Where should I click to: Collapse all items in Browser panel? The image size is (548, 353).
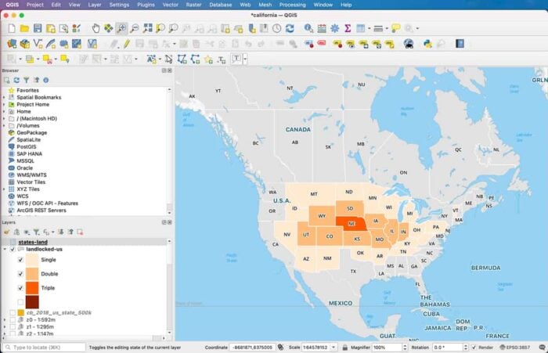click(x=36, y=80)
